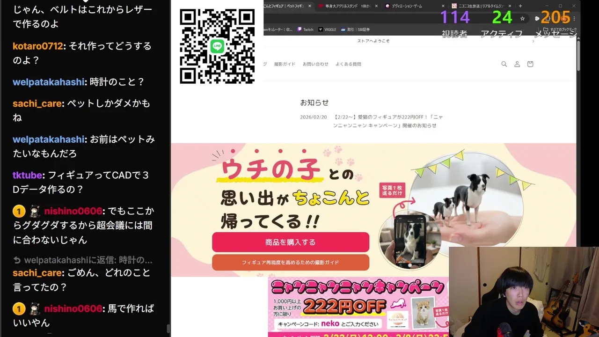Screen dimensions: 599x337
Task: Close the 等身大アクリルスタンド tab
Action: [376, 6]
